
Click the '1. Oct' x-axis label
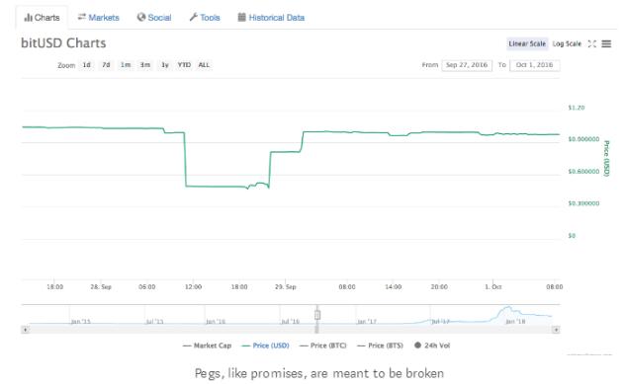click(x=493, y=287)
